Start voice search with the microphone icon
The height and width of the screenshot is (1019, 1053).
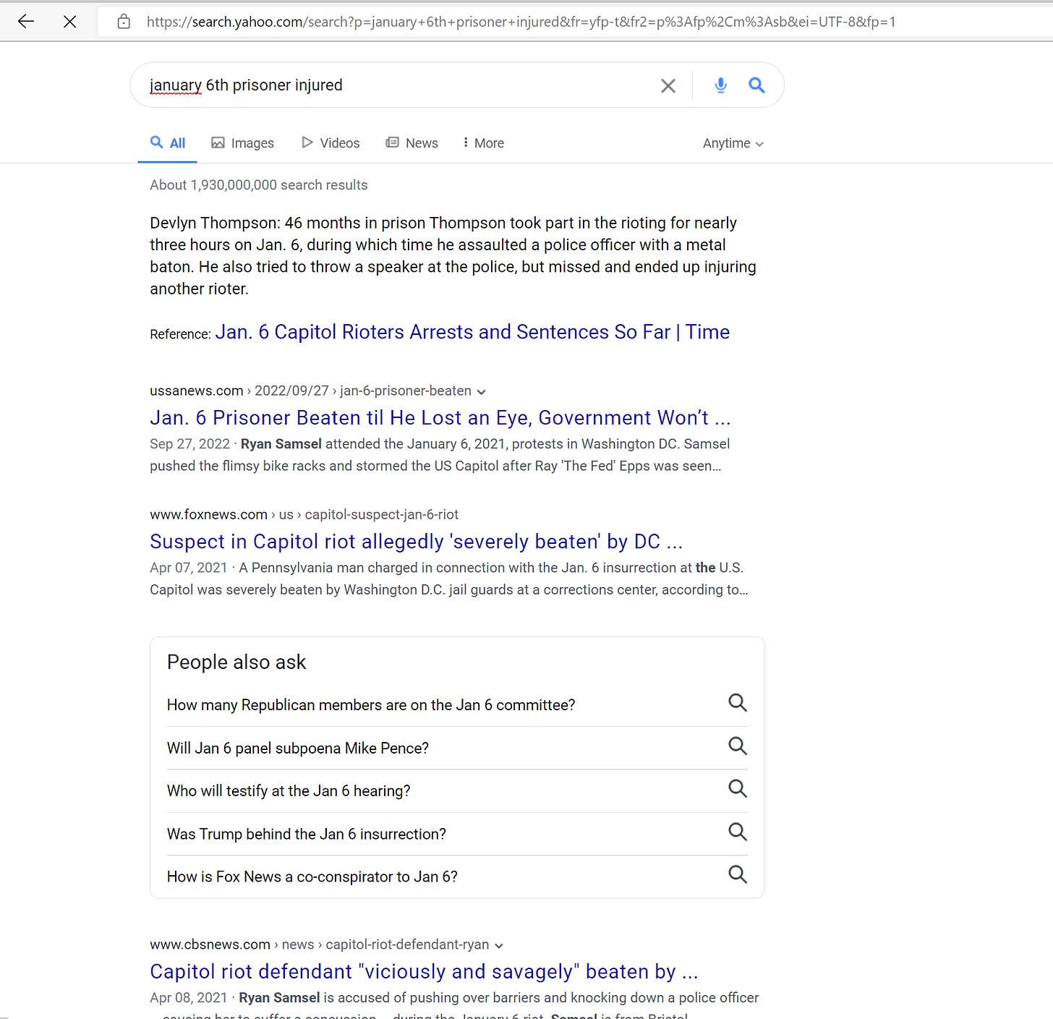click(x=720, y=85)
